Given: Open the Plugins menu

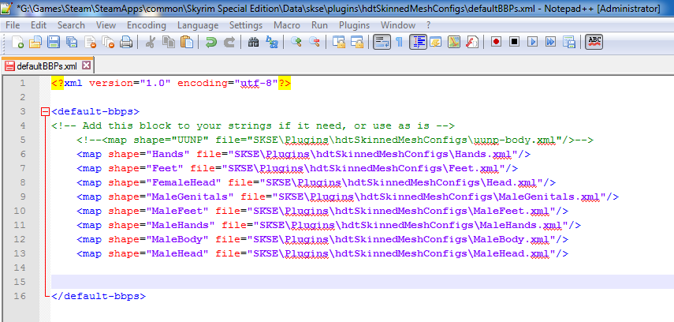Looking at the screenshot, I should (x=354, y=25).
